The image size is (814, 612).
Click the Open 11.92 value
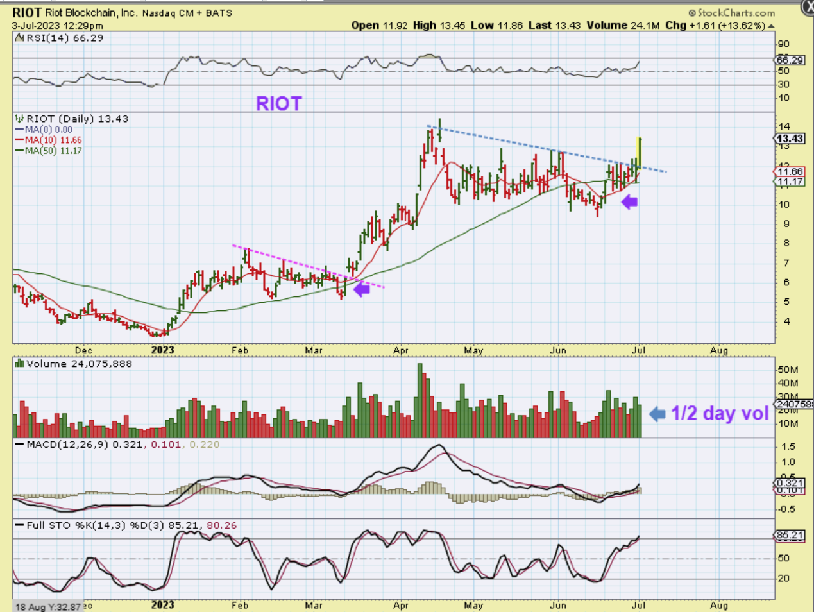pos(379,26)
